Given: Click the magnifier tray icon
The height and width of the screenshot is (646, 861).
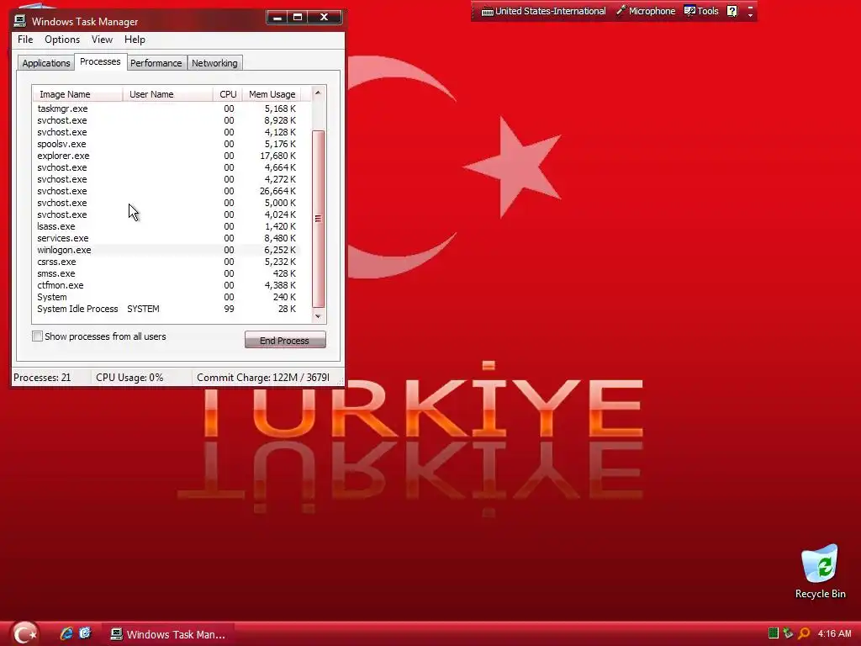Looking at the screenshot, I should (x=804, y=633).
